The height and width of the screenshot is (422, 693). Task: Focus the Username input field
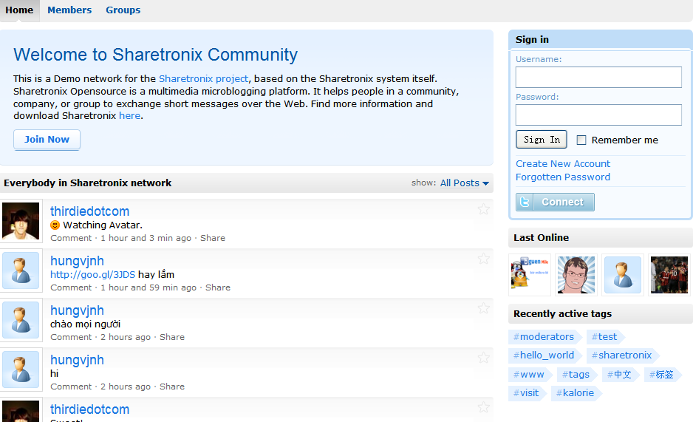(598, 78)
